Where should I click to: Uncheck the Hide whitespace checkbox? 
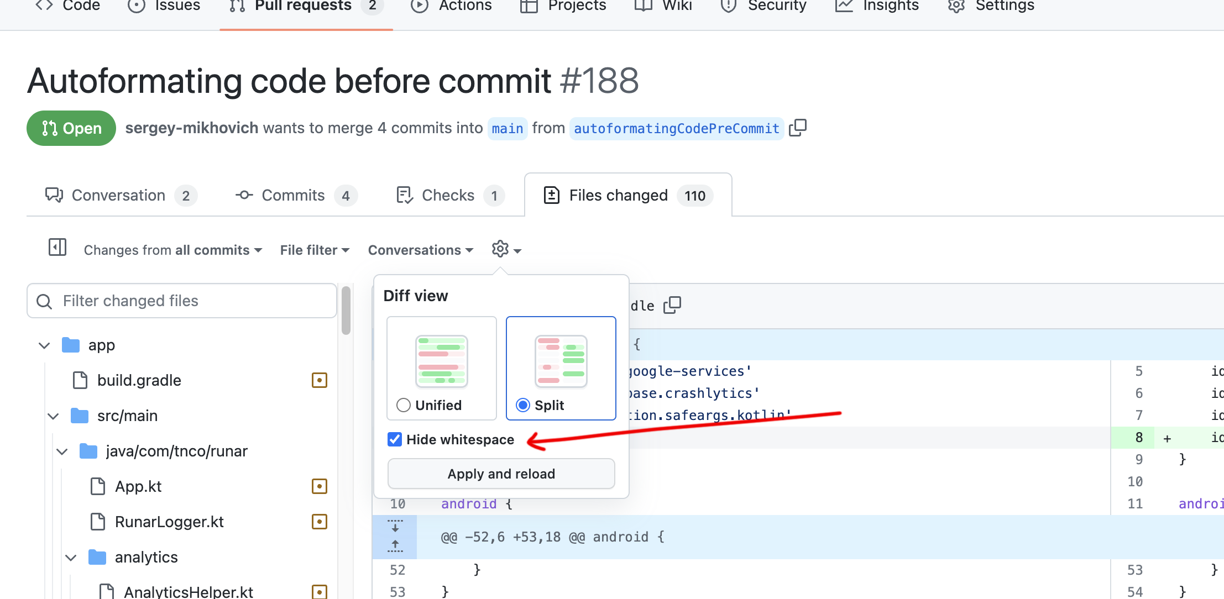coord(395,439)
